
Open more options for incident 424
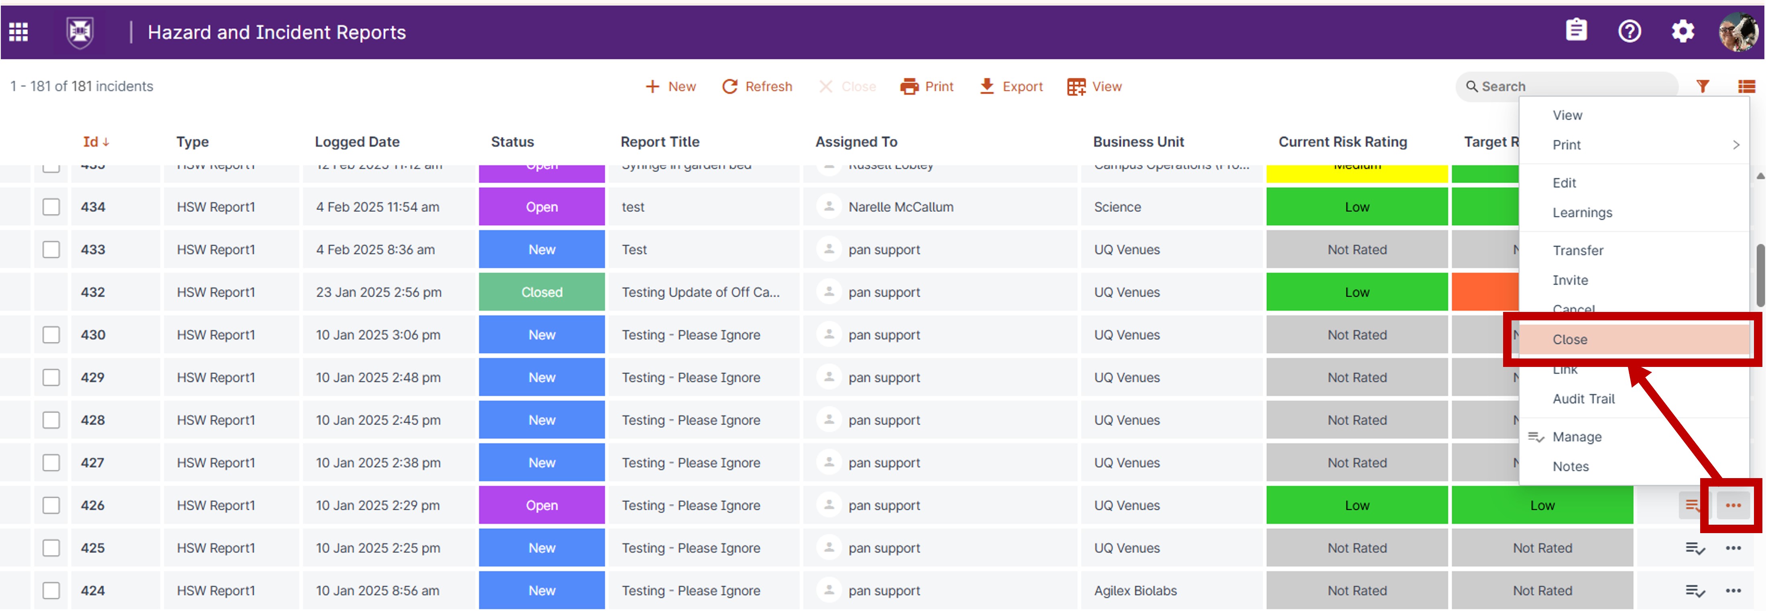(1733, 591)
